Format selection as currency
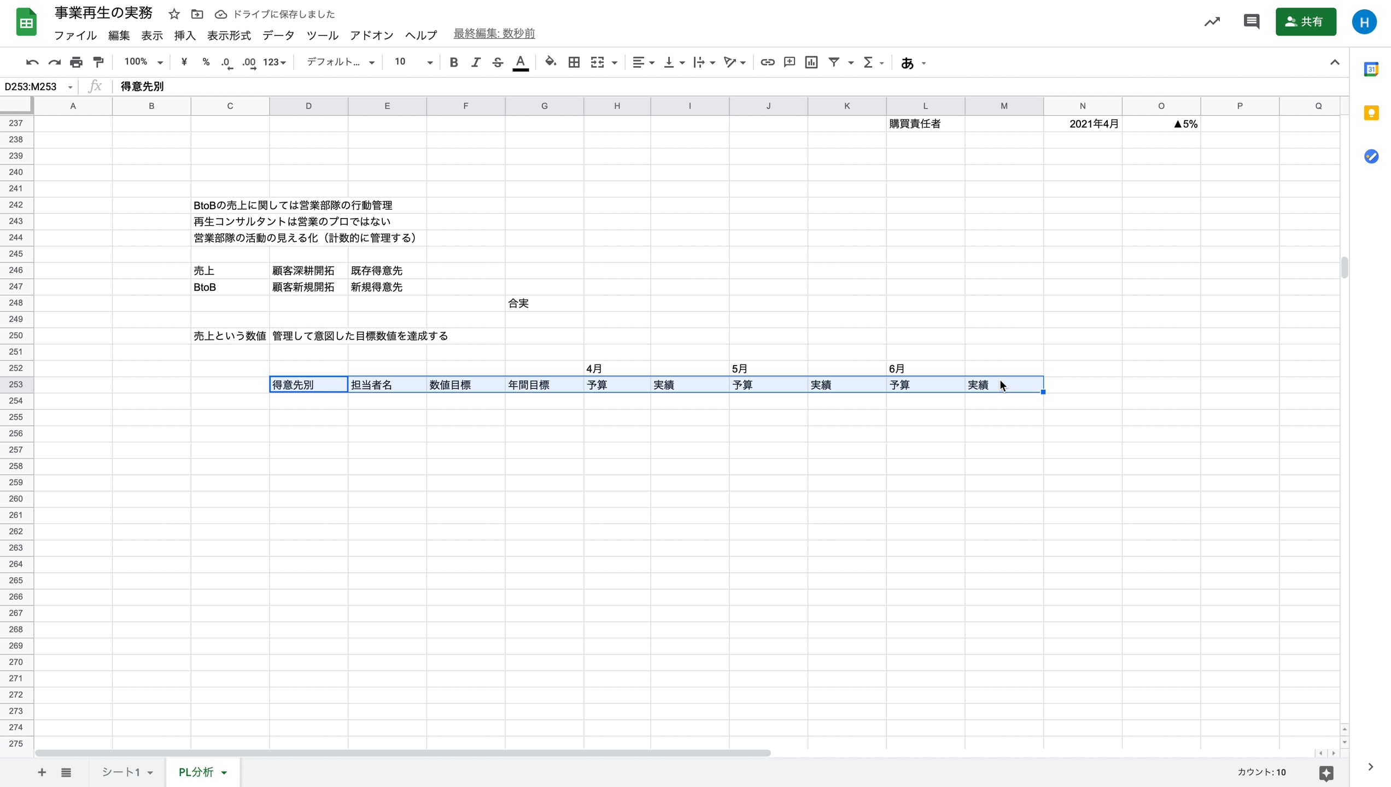1391x787 pixels. tap(184, 62)
